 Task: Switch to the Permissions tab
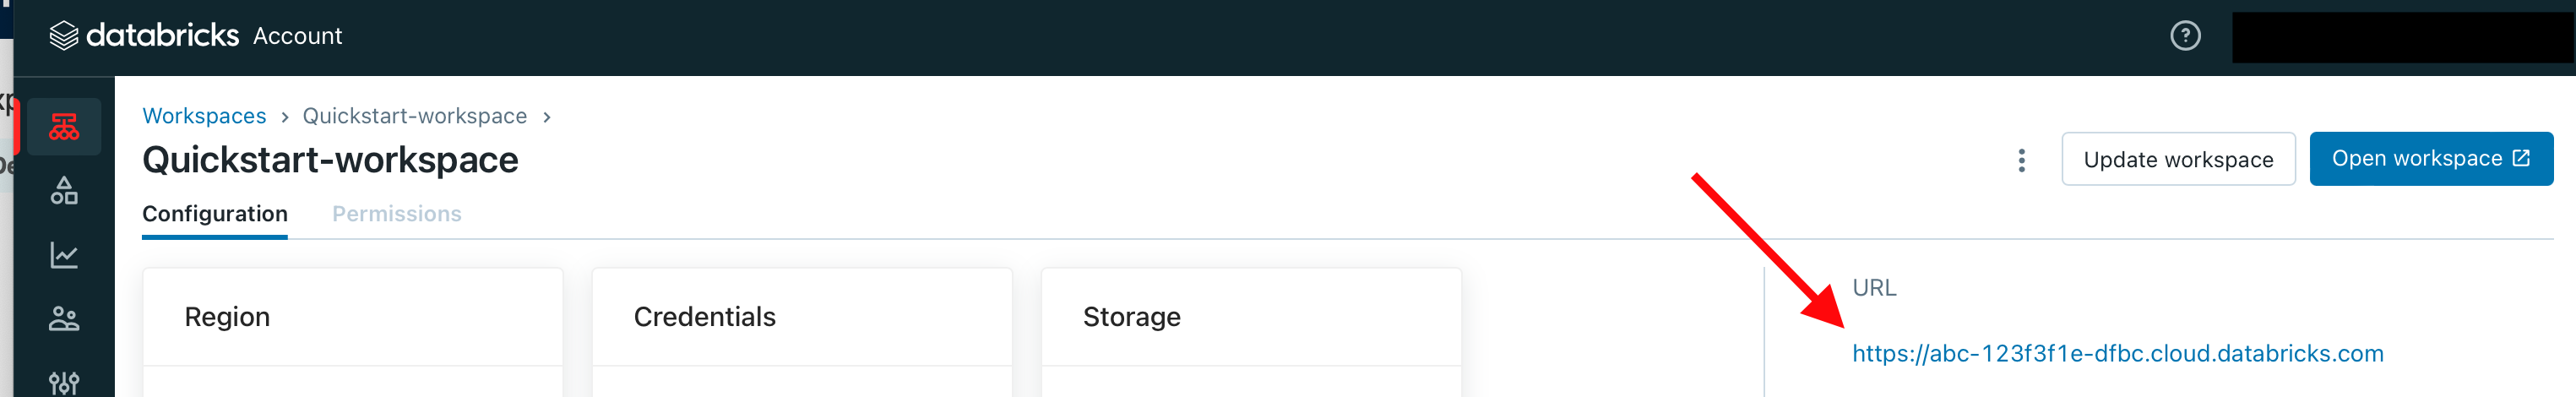coord(396,214)
